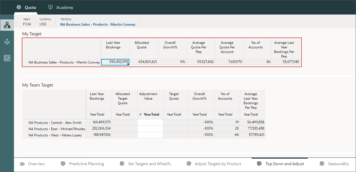Select the 654,801,421 Allocated Quota cell
Image resolution: width=356 pixels, height=172 pixels.
point(144,62)
